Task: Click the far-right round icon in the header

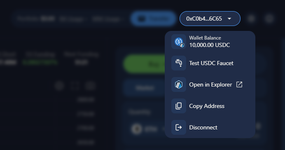Action: click(x=269, y=19)
